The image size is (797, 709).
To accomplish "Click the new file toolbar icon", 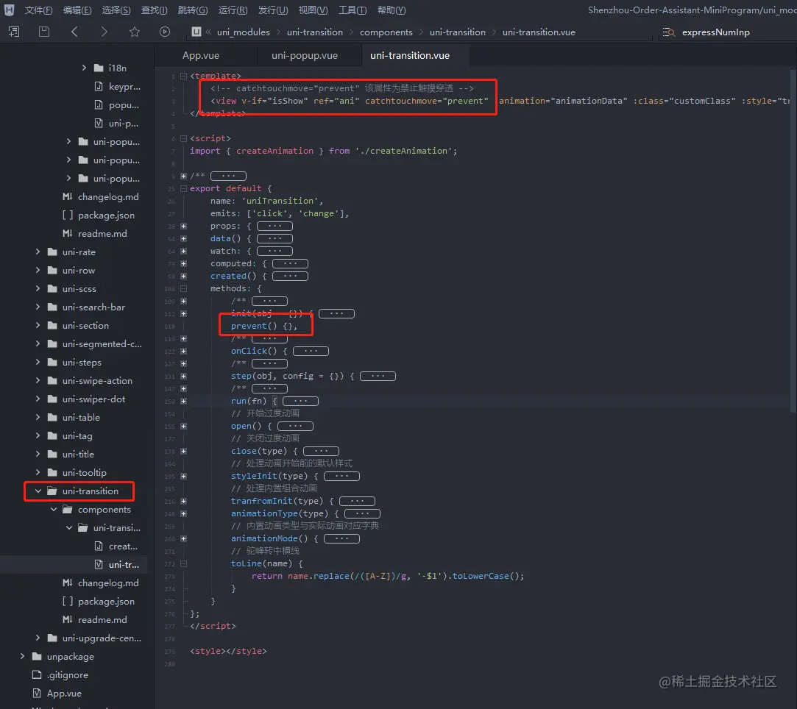I will (x=14, y=32).
